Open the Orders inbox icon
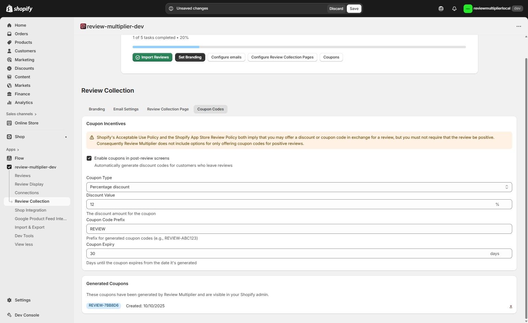 9,34
